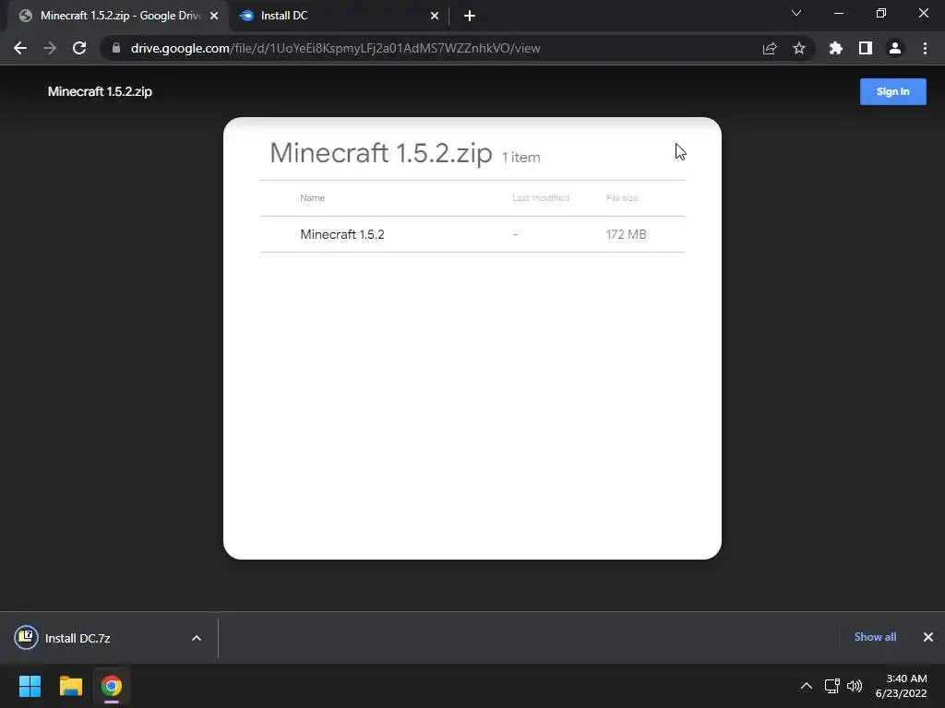The width and height of the screenshot is (945, 708).
Task: Click the Last modified column header
Action: point(541,197)
